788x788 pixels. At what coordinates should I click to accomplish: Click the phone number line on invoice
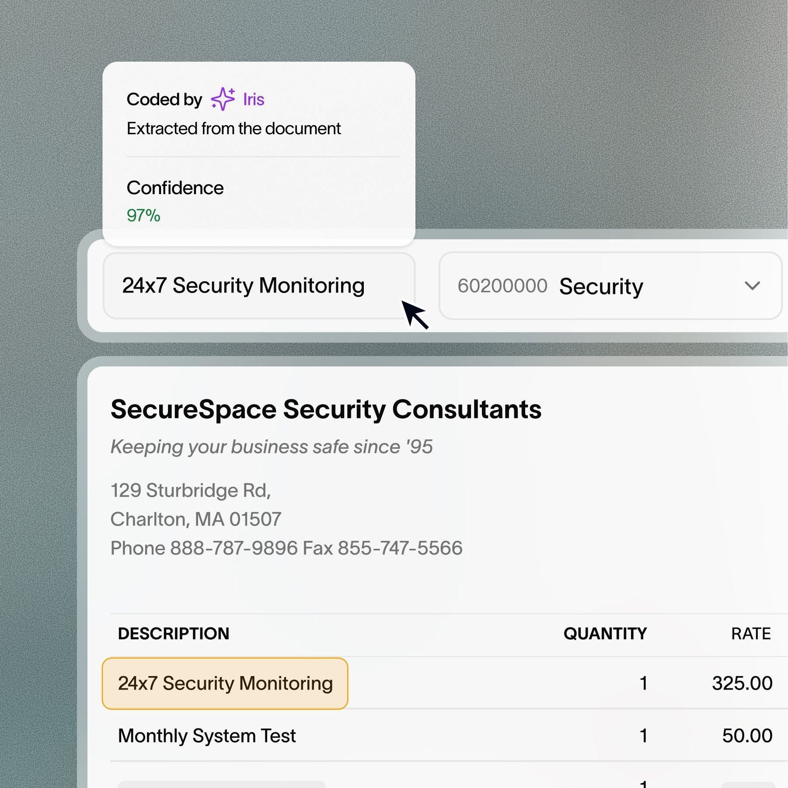tap(286, 548)
